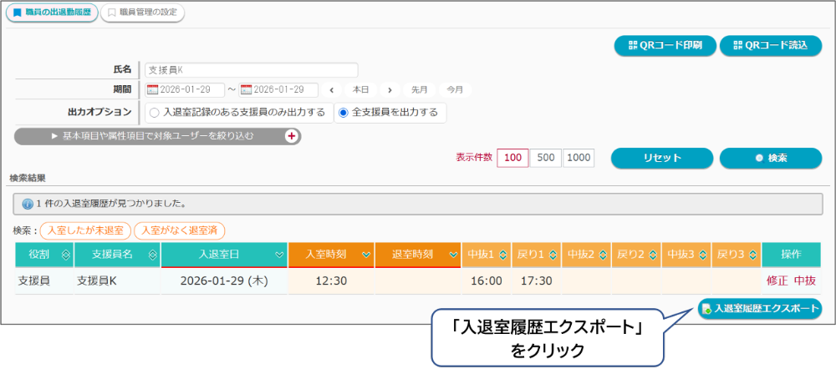Open 職員の出退勤履歴 tab
Screen dimensions: 836x369
pyautogui.click(x=50, y=13)
